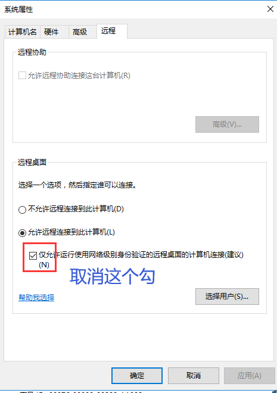Click the network level authentication label text
This screenshot has width=277, height=393.
pyautogui.click(x=141, y=260)
